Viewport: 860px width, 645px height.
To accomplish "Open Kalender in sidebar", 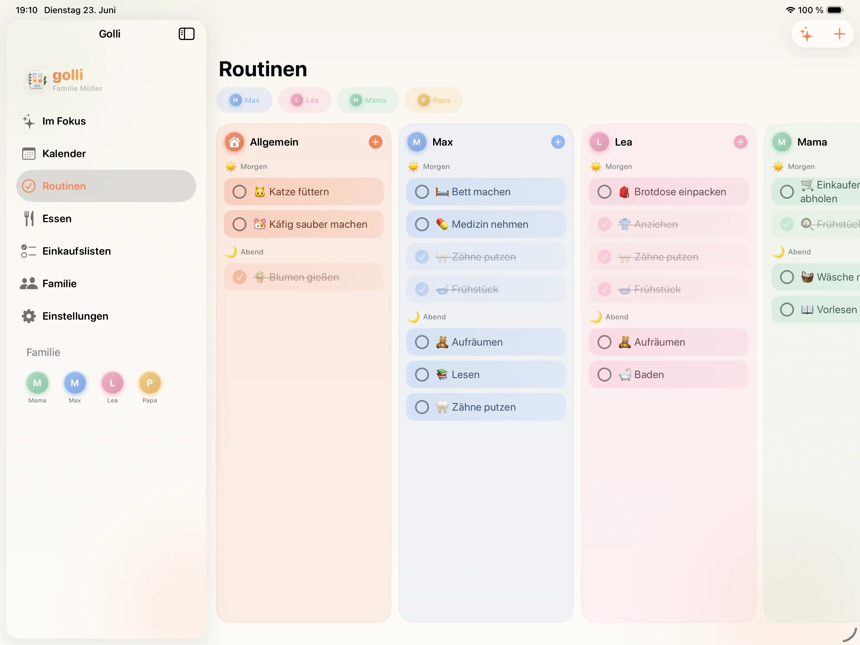I will 106,153.
